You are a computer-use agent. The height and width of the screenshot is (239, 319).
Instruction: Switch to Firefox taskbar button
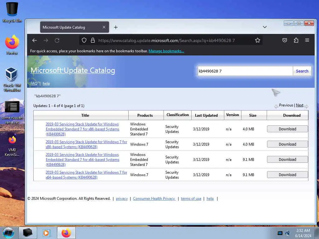66,233
